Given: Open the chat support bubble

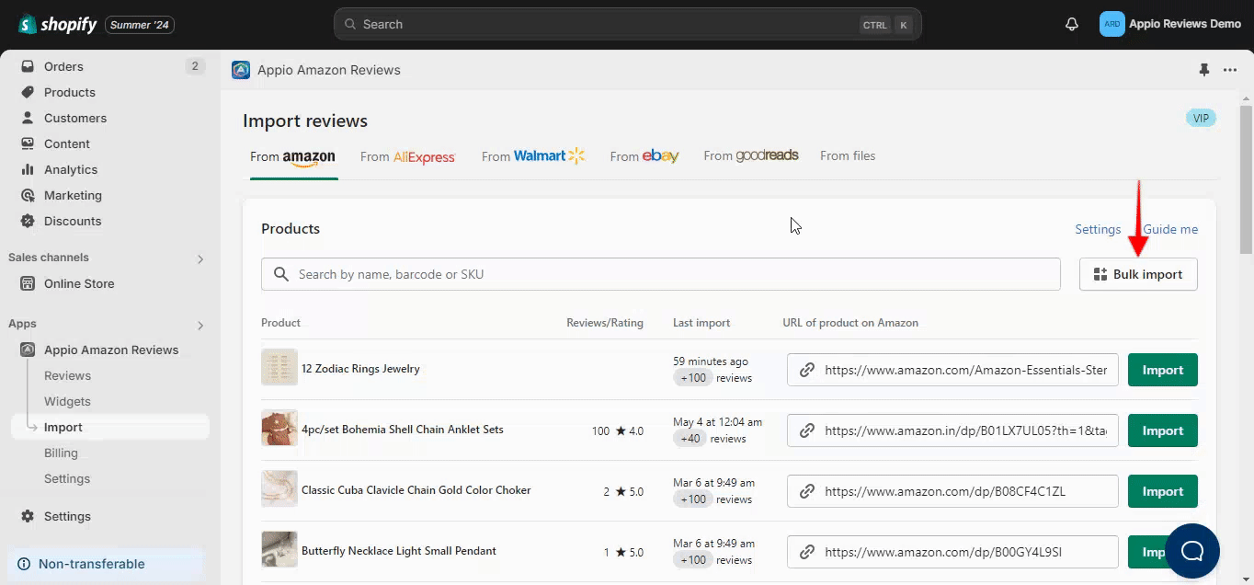Looking at the screenshot, I should [x=1191, y=551].
